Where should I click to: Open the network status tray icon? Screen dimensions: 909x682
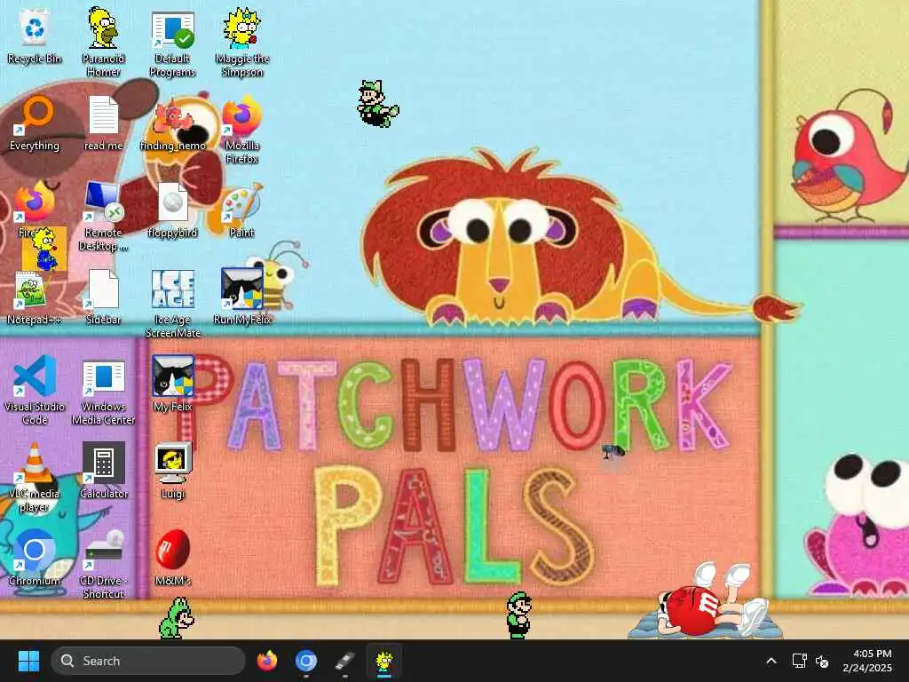click(800, 661)
